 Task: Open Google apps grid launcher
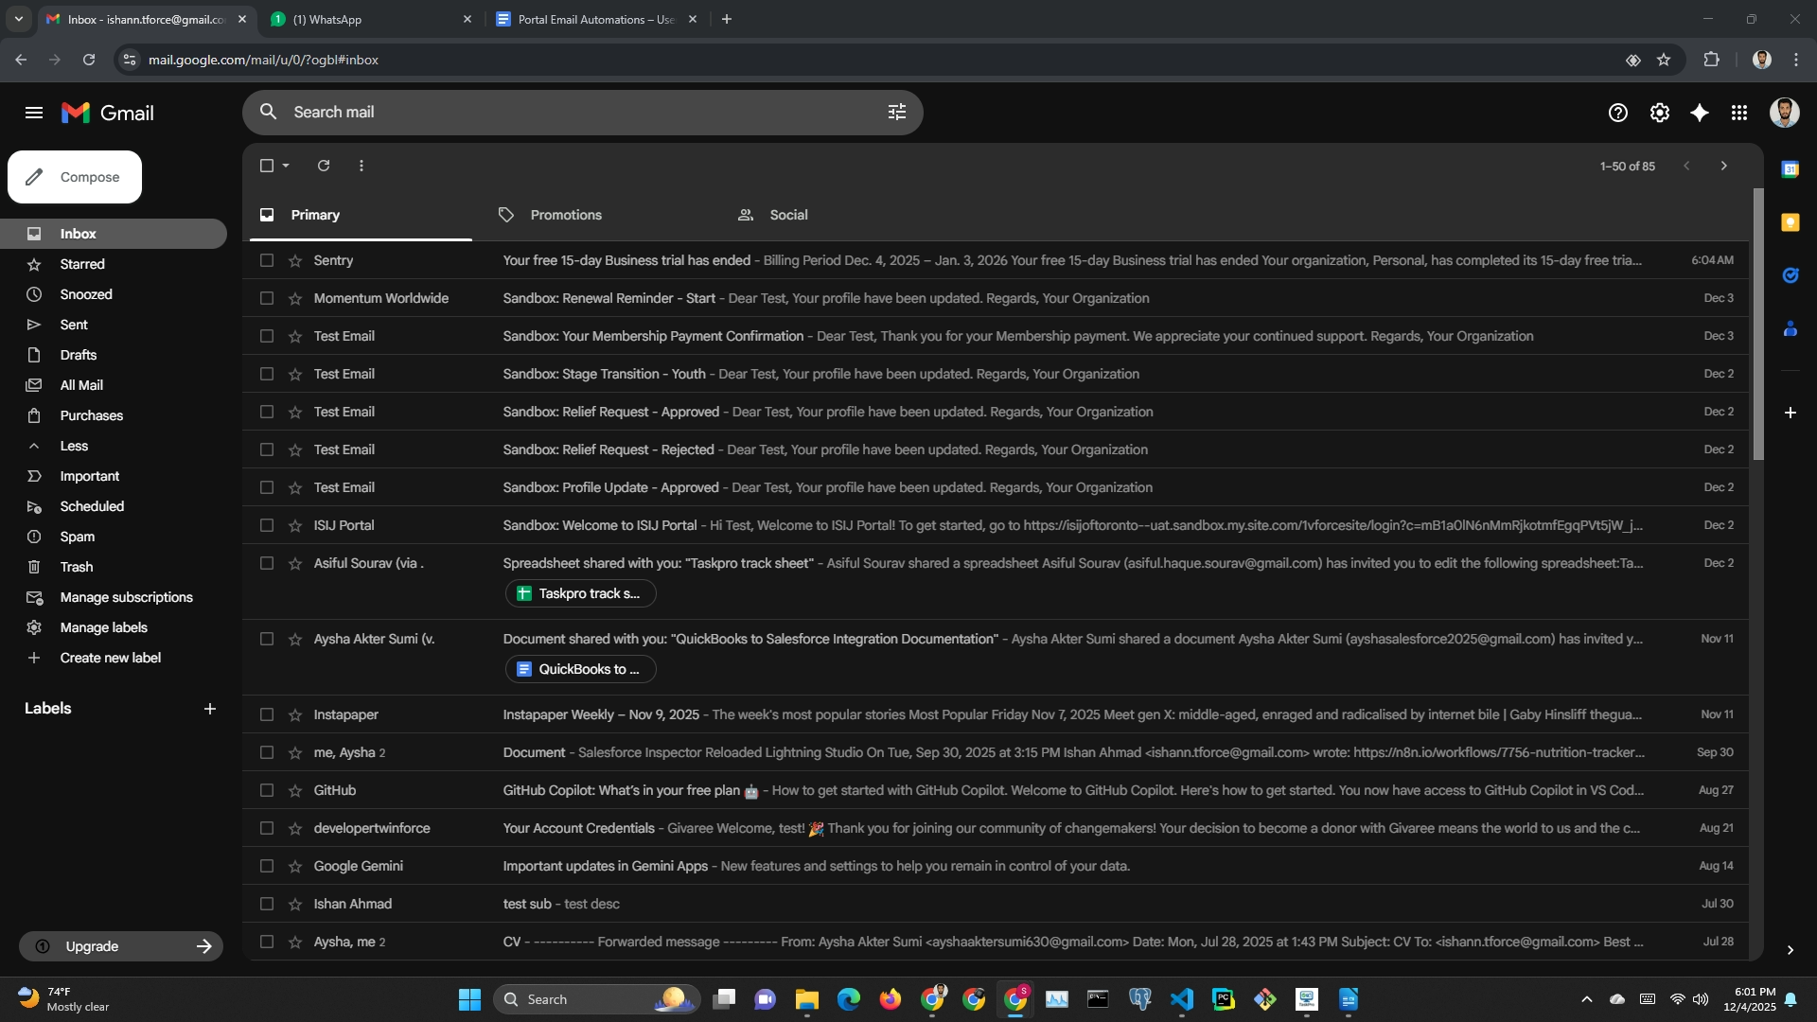point(1739,113)
